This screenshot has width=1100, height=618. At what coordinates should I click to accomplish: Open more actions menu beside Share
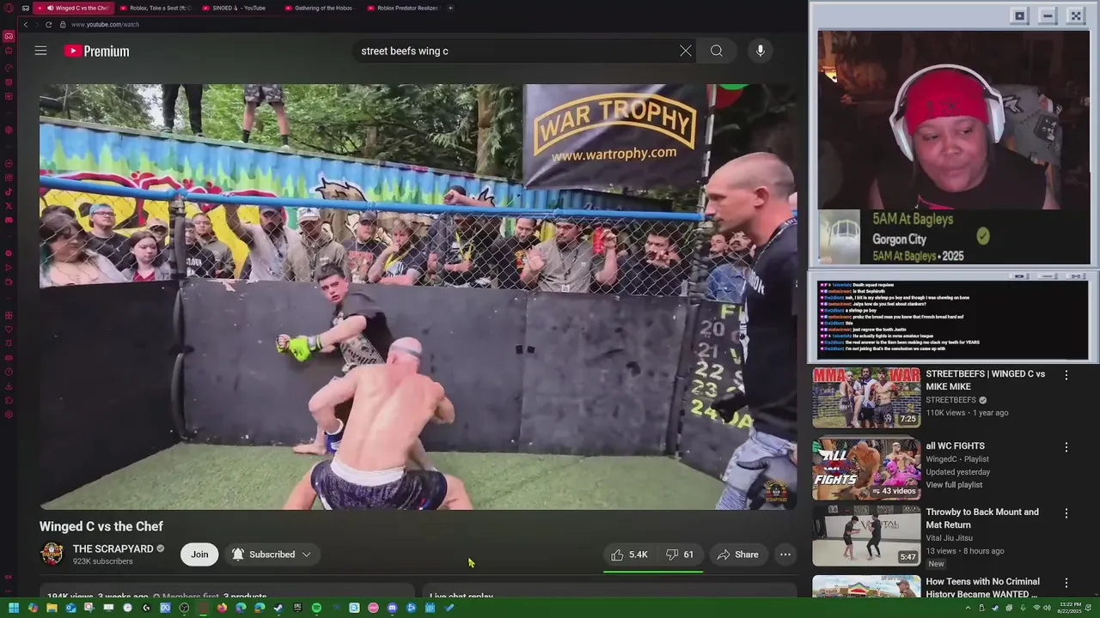(x=785, y=554)
